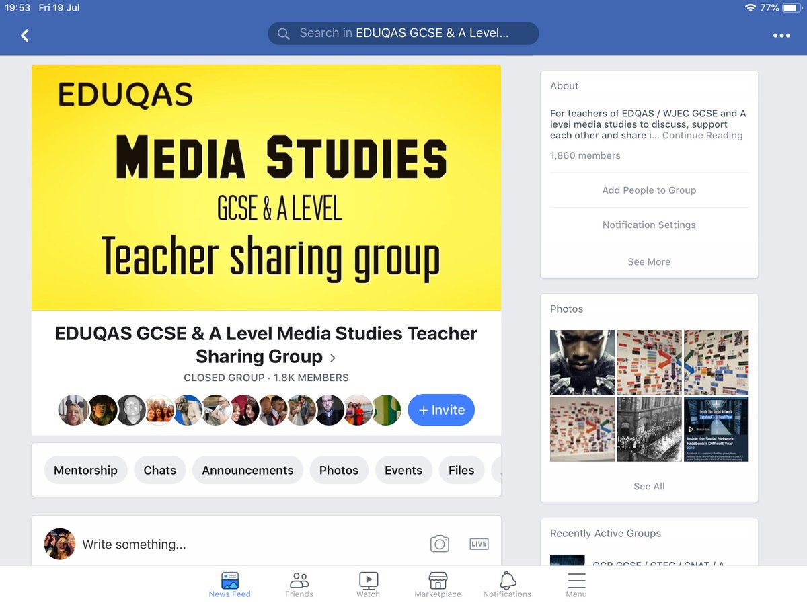
Task: Open the Marketplace tab
Action: [438, 584]
